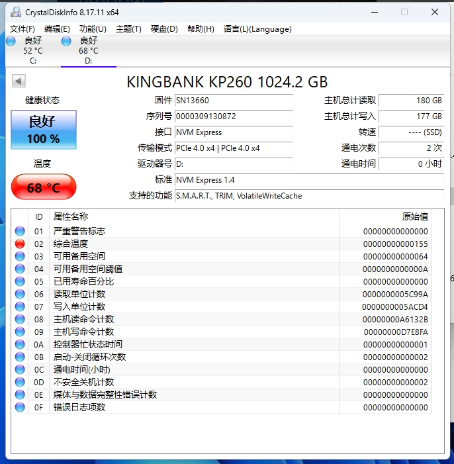
Task: Click the 传输模式 field PCIe 4.0 x4
Action: pyautogui.click(x=234, y=148)
